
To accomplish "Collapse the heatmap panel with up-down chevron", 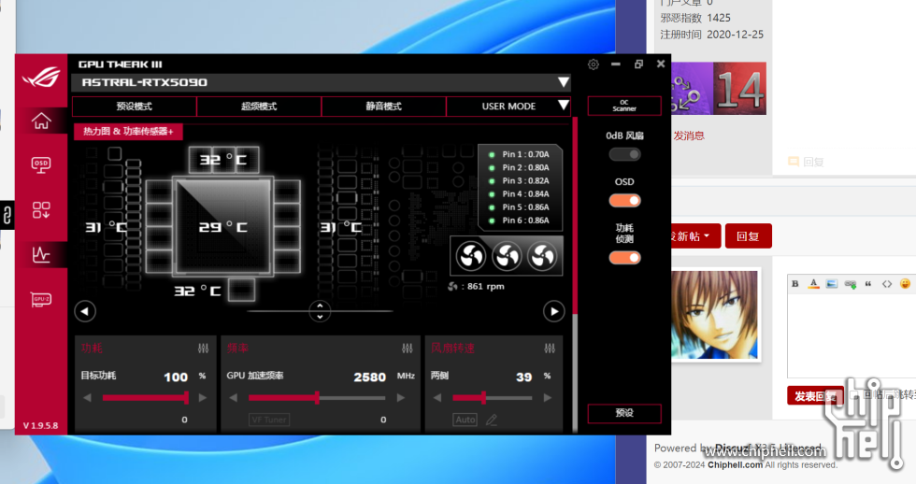I will [x=320, y=311].
